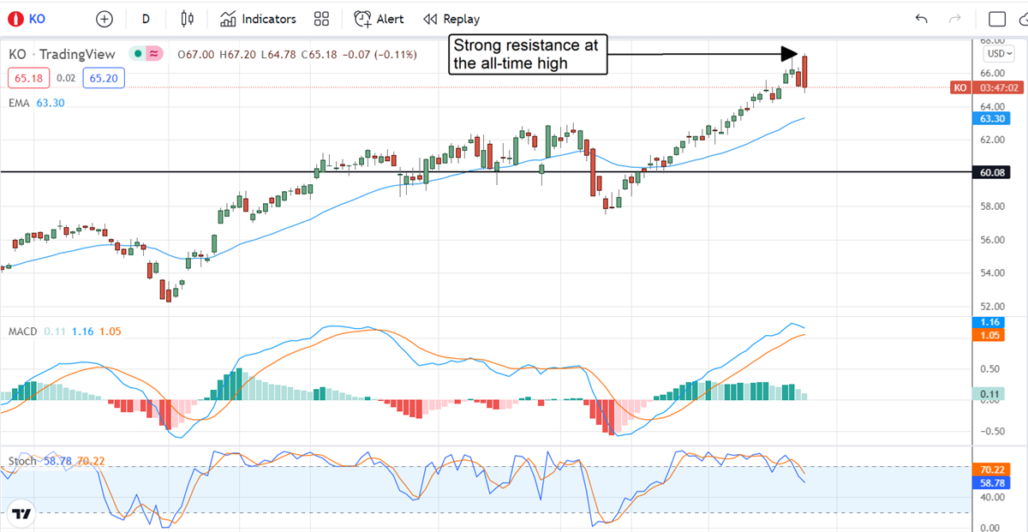Screen dimensions: 1028x532
Task: Open the D timeframe interval dropdown
Action: pos(146,19)
